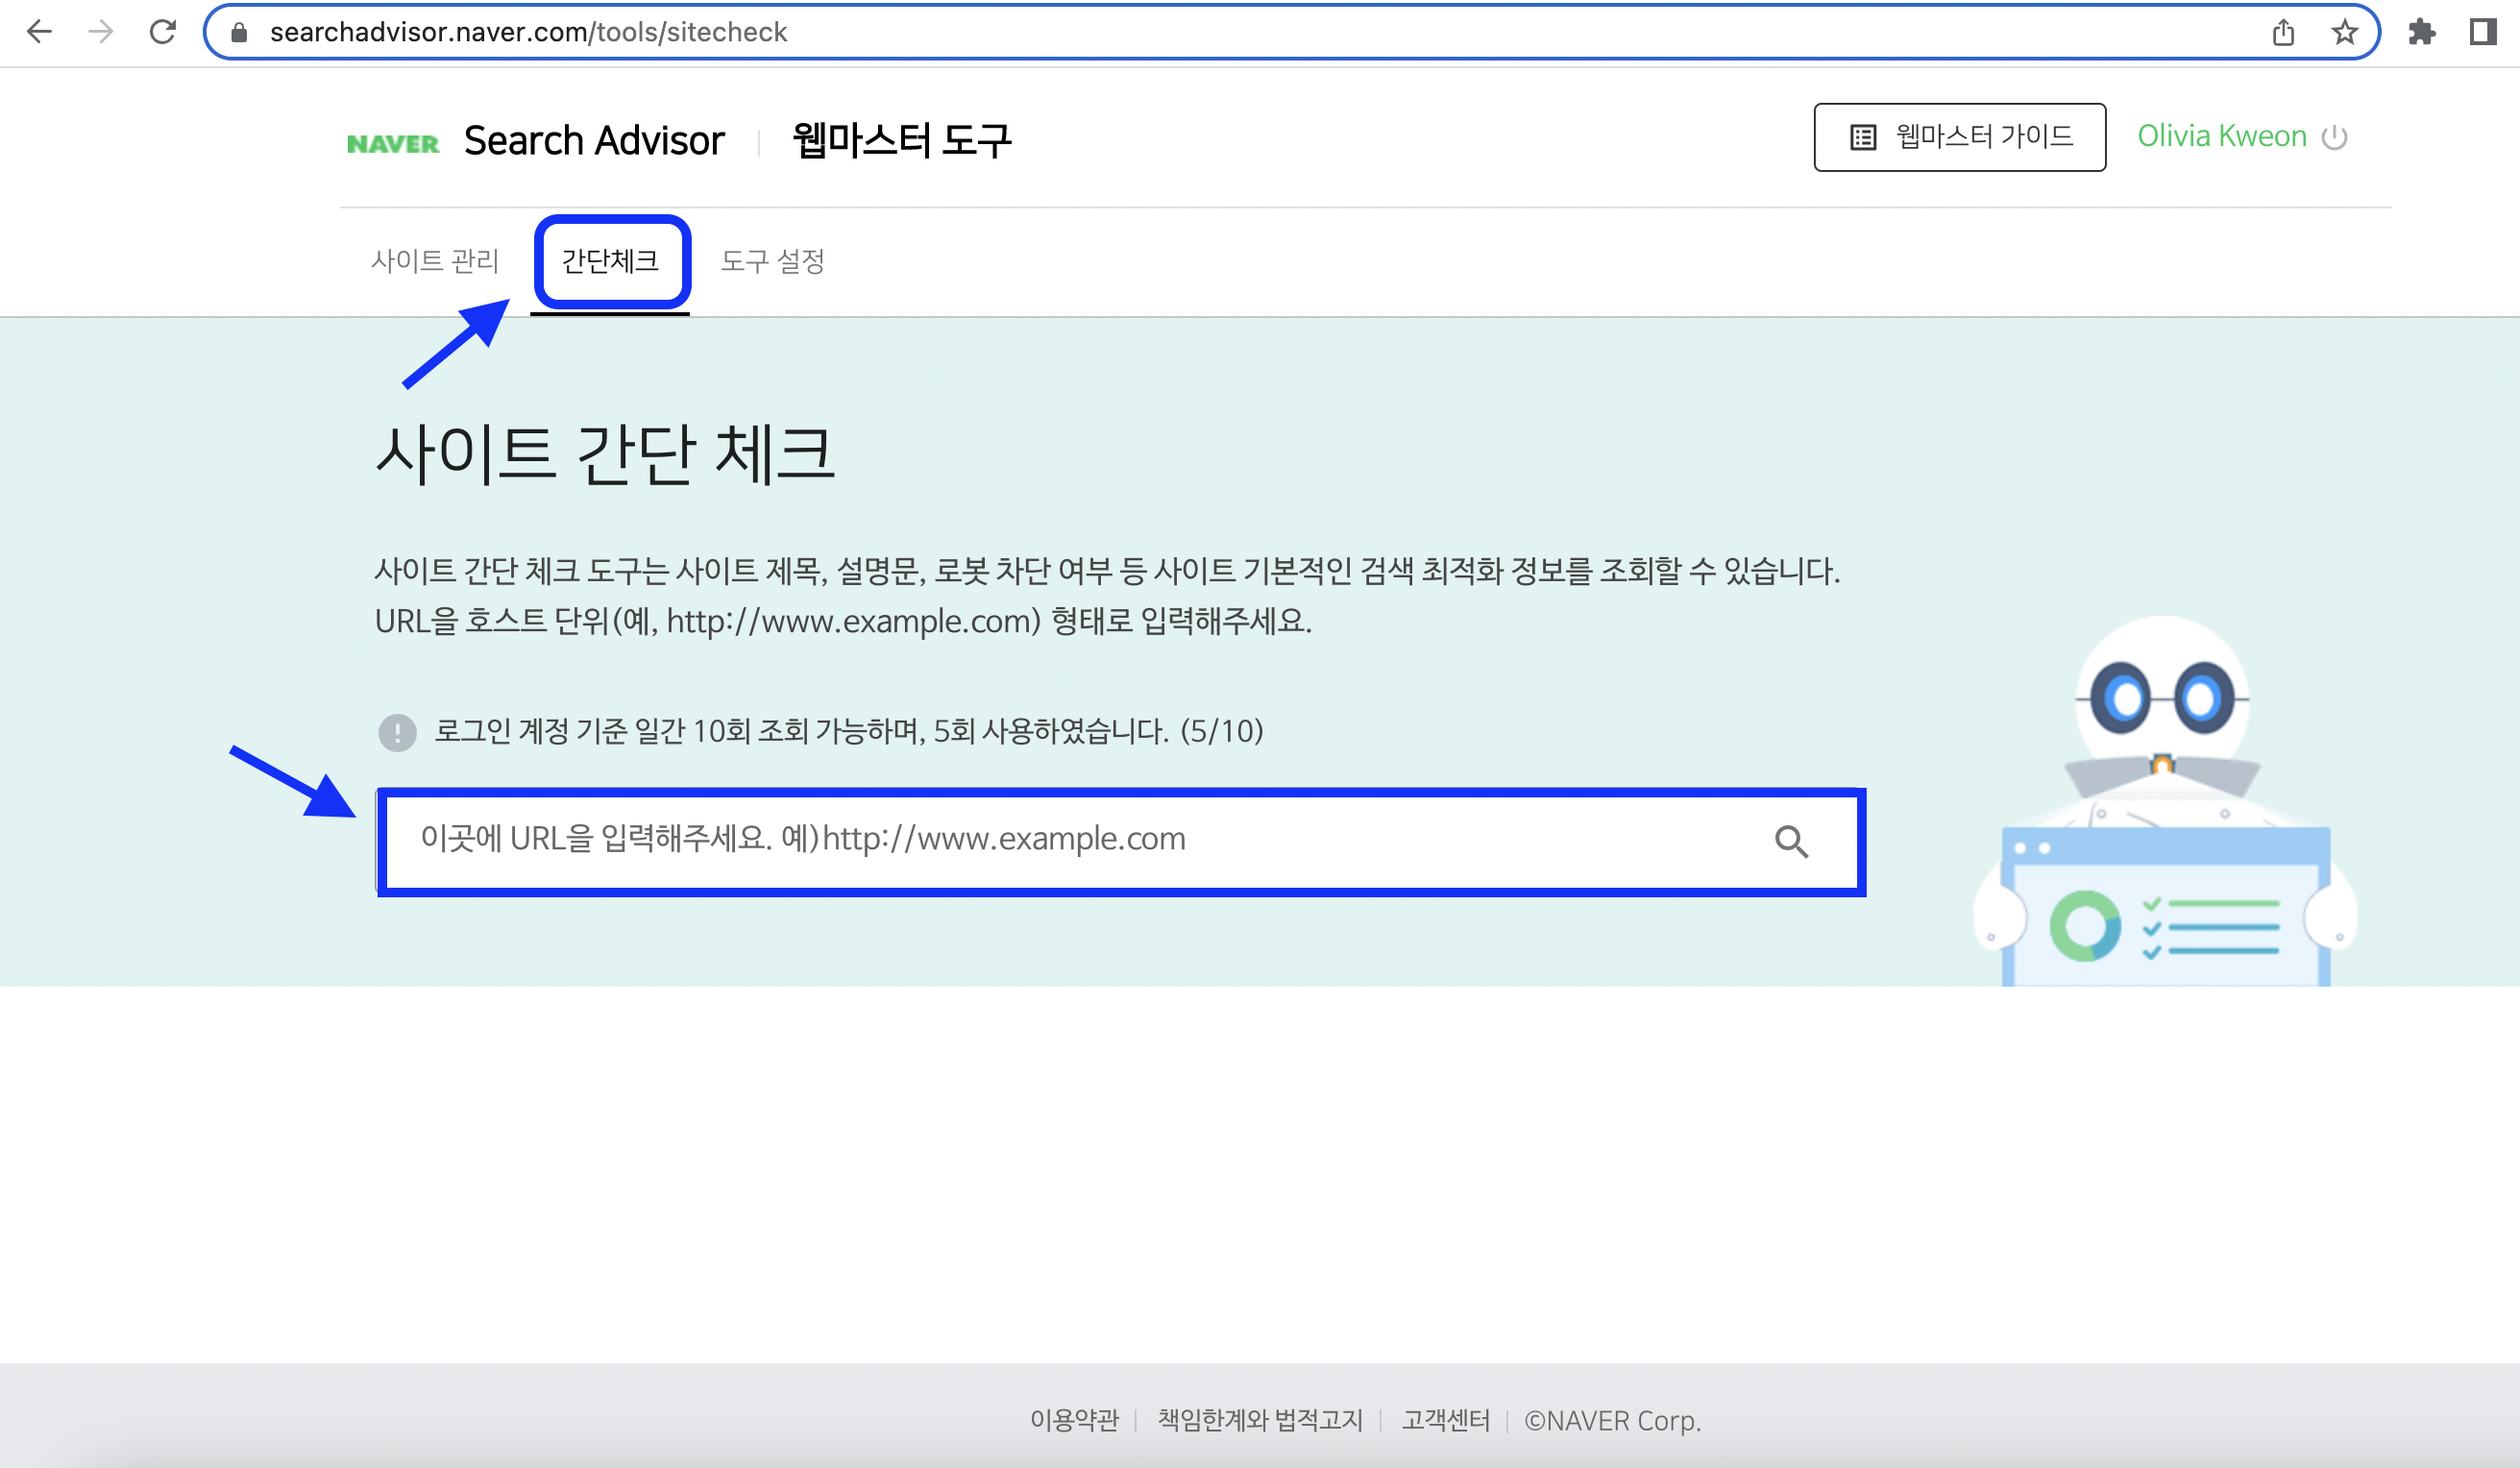
Task: Click the magnifier search icon
Action: pos(1791,842)
